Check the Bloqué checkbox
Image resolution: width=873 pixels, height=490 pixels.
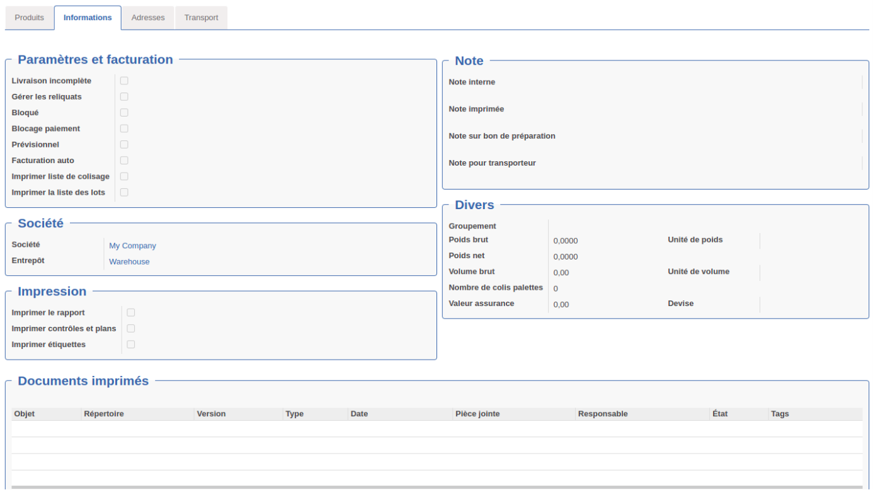click(124, 113)
